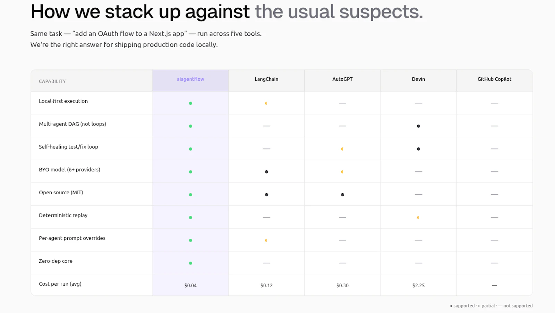Click AutoGPT's partial marker for Self-healing test/fix loop
Image resolution: width=555 pixels, height=313 pixels.
(x=342, y=149)
